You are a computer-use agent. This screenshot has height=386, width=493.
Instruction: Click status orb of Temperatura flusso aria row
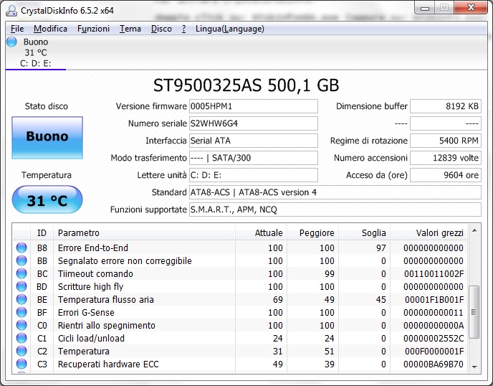[21, 299]
